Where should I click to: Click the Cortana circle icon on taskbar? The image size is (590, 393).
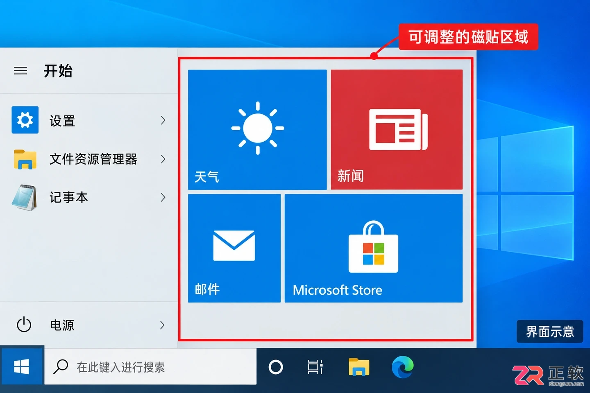tap(276, 367)
